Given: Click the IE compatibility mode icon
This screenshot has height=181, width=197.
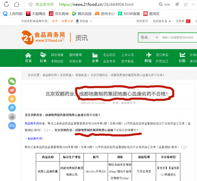Looking at the screenshot, I should [x=177, y=4].
